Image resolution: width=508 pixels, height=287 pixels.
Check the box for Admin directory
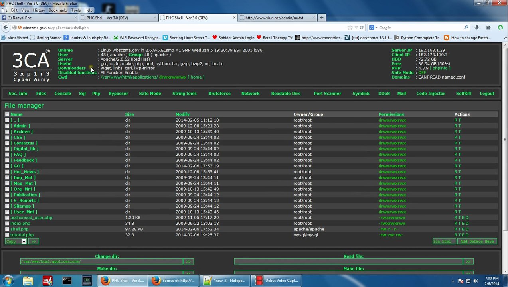pyautogui.click(x=7, y=126)
